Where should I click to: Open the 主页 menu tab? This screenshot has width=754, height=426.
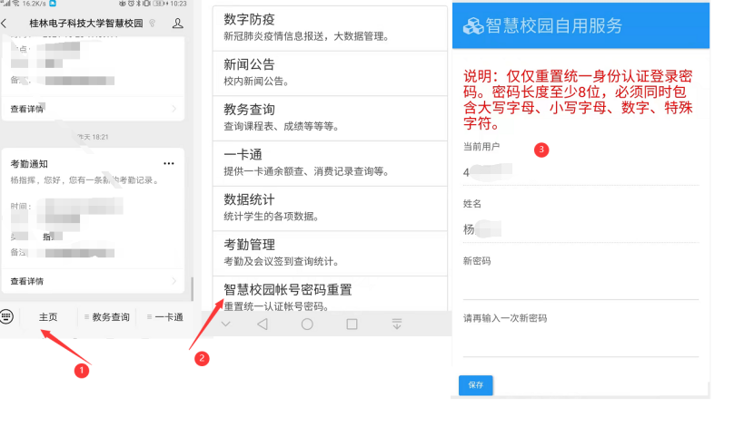pos(48,317)
